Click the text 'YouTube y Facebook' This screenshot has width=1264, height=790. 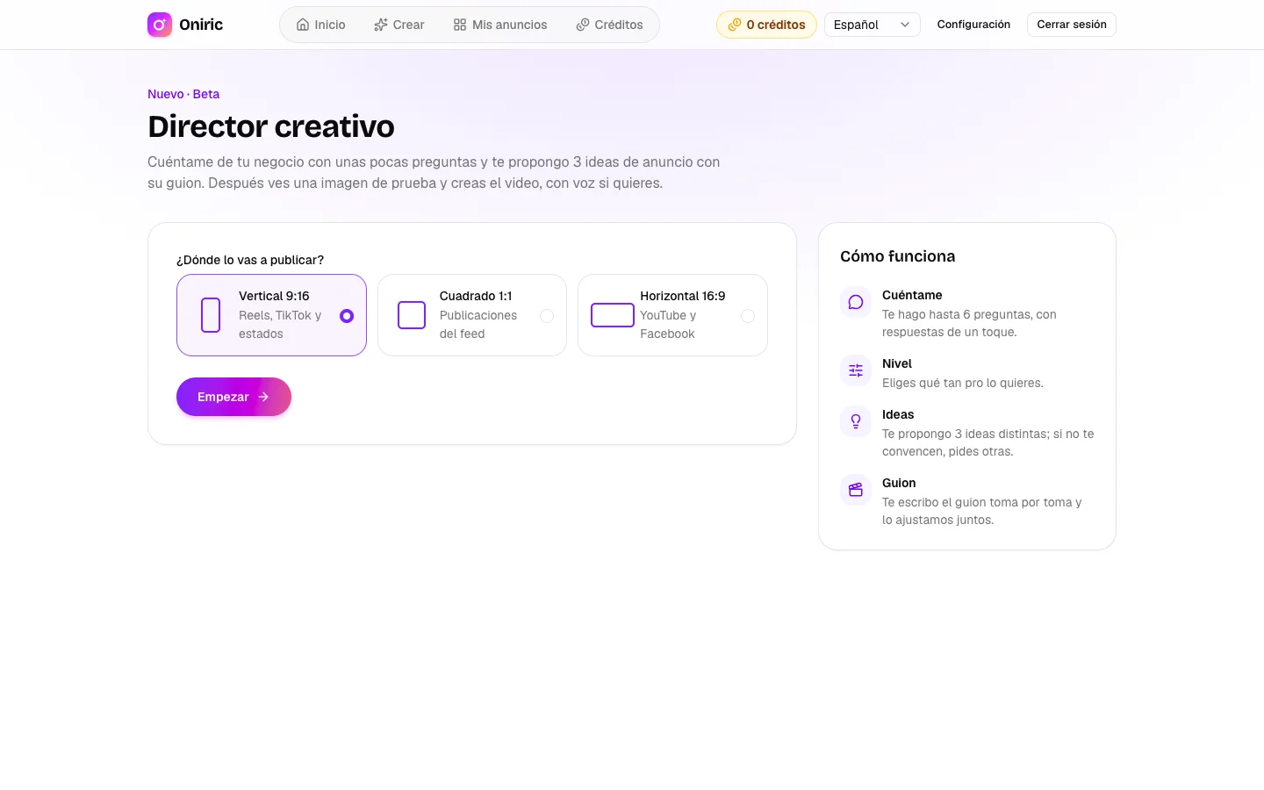[x=668, y=325]
